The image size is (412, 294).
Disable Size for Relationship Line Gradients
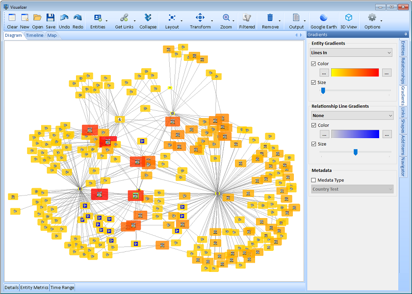click(314, 144)
